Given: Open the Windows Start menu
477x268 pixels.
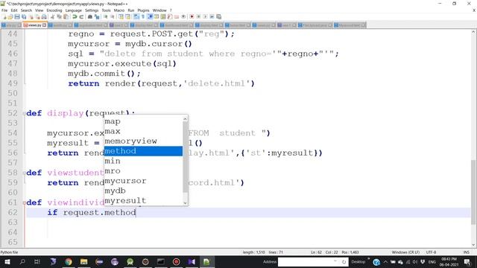Looking at the screenshot, I should 7,262.
